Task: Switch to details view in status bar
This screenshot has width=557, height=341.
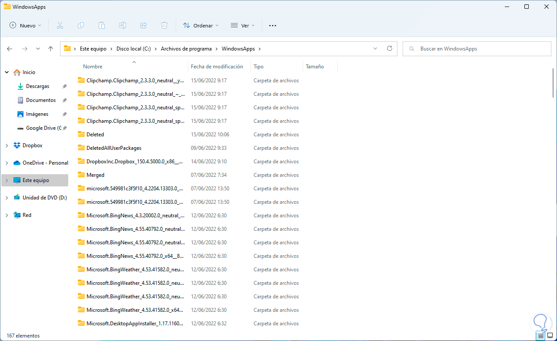Action: tap(540, 336)
